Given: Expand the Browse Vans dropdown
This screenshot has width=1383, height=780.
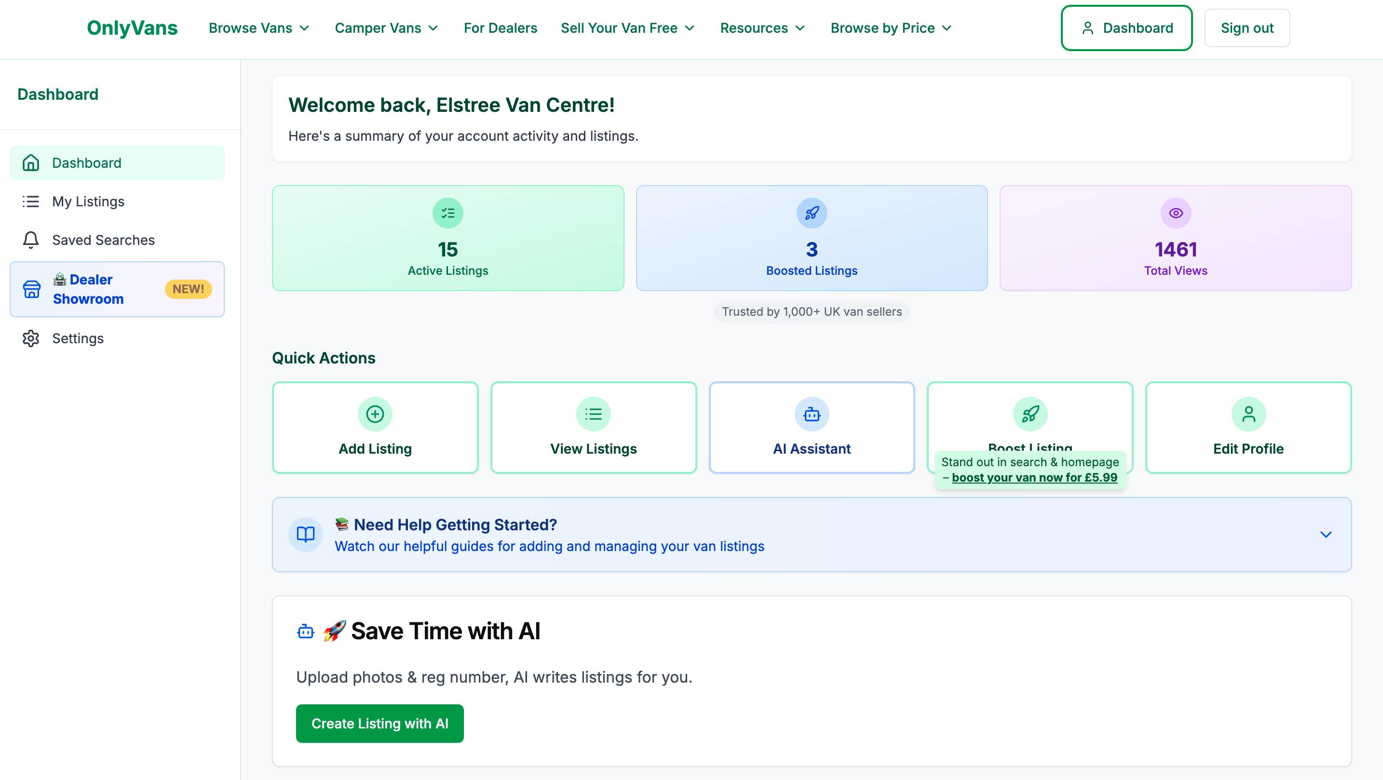Looking at the screenshot, I should 259,28.
